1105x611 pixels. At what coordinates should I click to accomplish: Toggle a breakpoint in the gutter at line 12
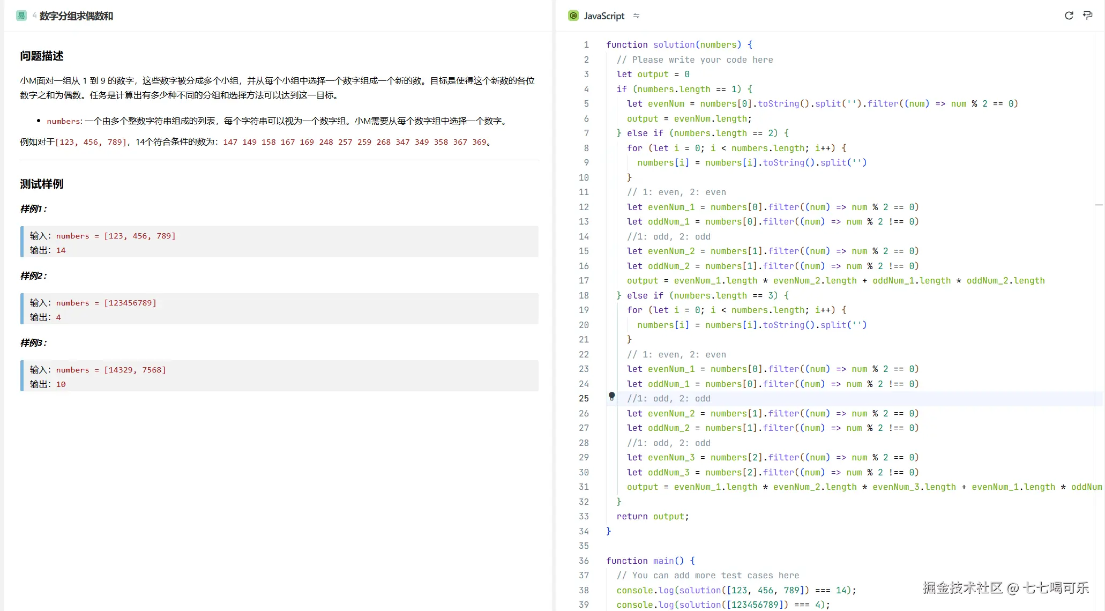click(600, 207)
